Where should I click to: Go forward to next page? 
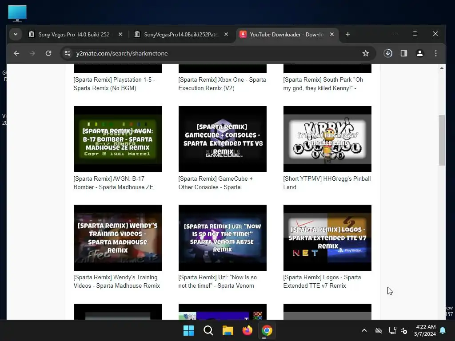[32, 53]
